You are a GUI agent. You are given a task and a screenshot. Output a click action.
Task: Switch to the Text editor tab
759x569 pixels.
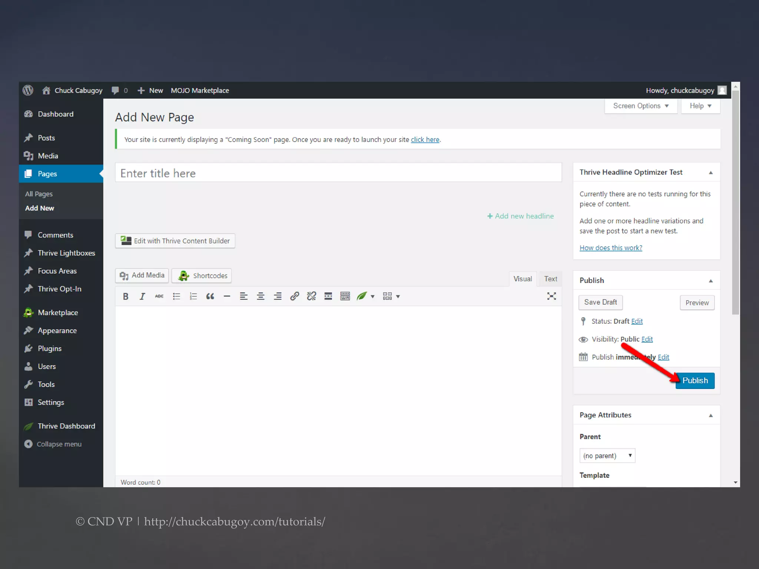point(550,279)
